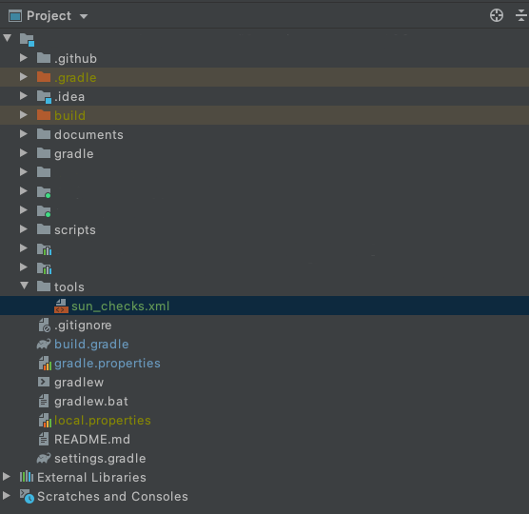The image size is (529, 514).
Task: Click the locate/select opened file target icon
Action: pyautogui.click(x=497, y=15)
